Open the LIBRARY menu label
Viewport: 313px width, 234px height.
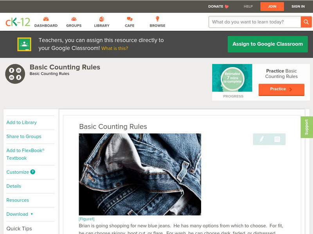102,26
